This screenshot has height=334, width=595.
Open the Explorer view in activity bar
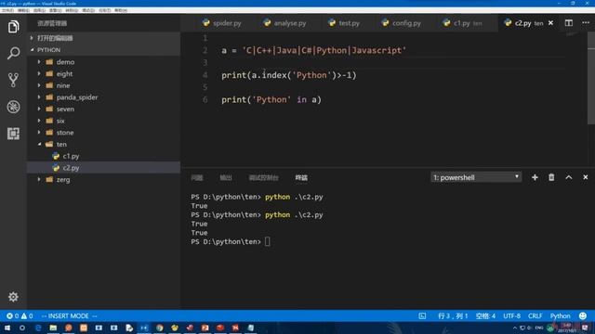coord(13,27)
